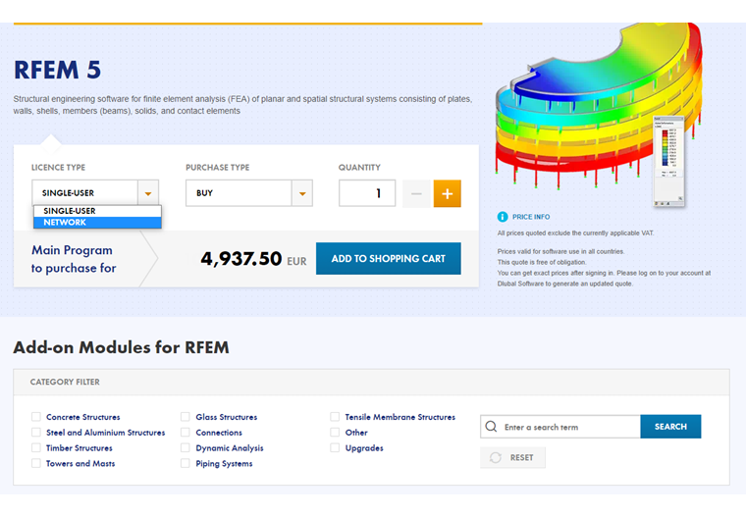The width and height of the screenshot is (746, 517).
Task: Enable the Dynamic Analysis filter
Action: pos(186,448)
